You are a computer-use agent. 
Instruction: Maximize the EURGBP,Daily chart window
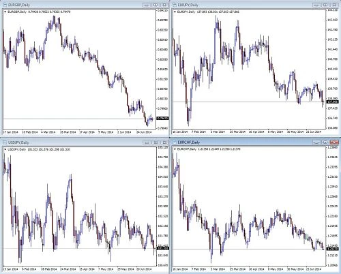[155, 5]
